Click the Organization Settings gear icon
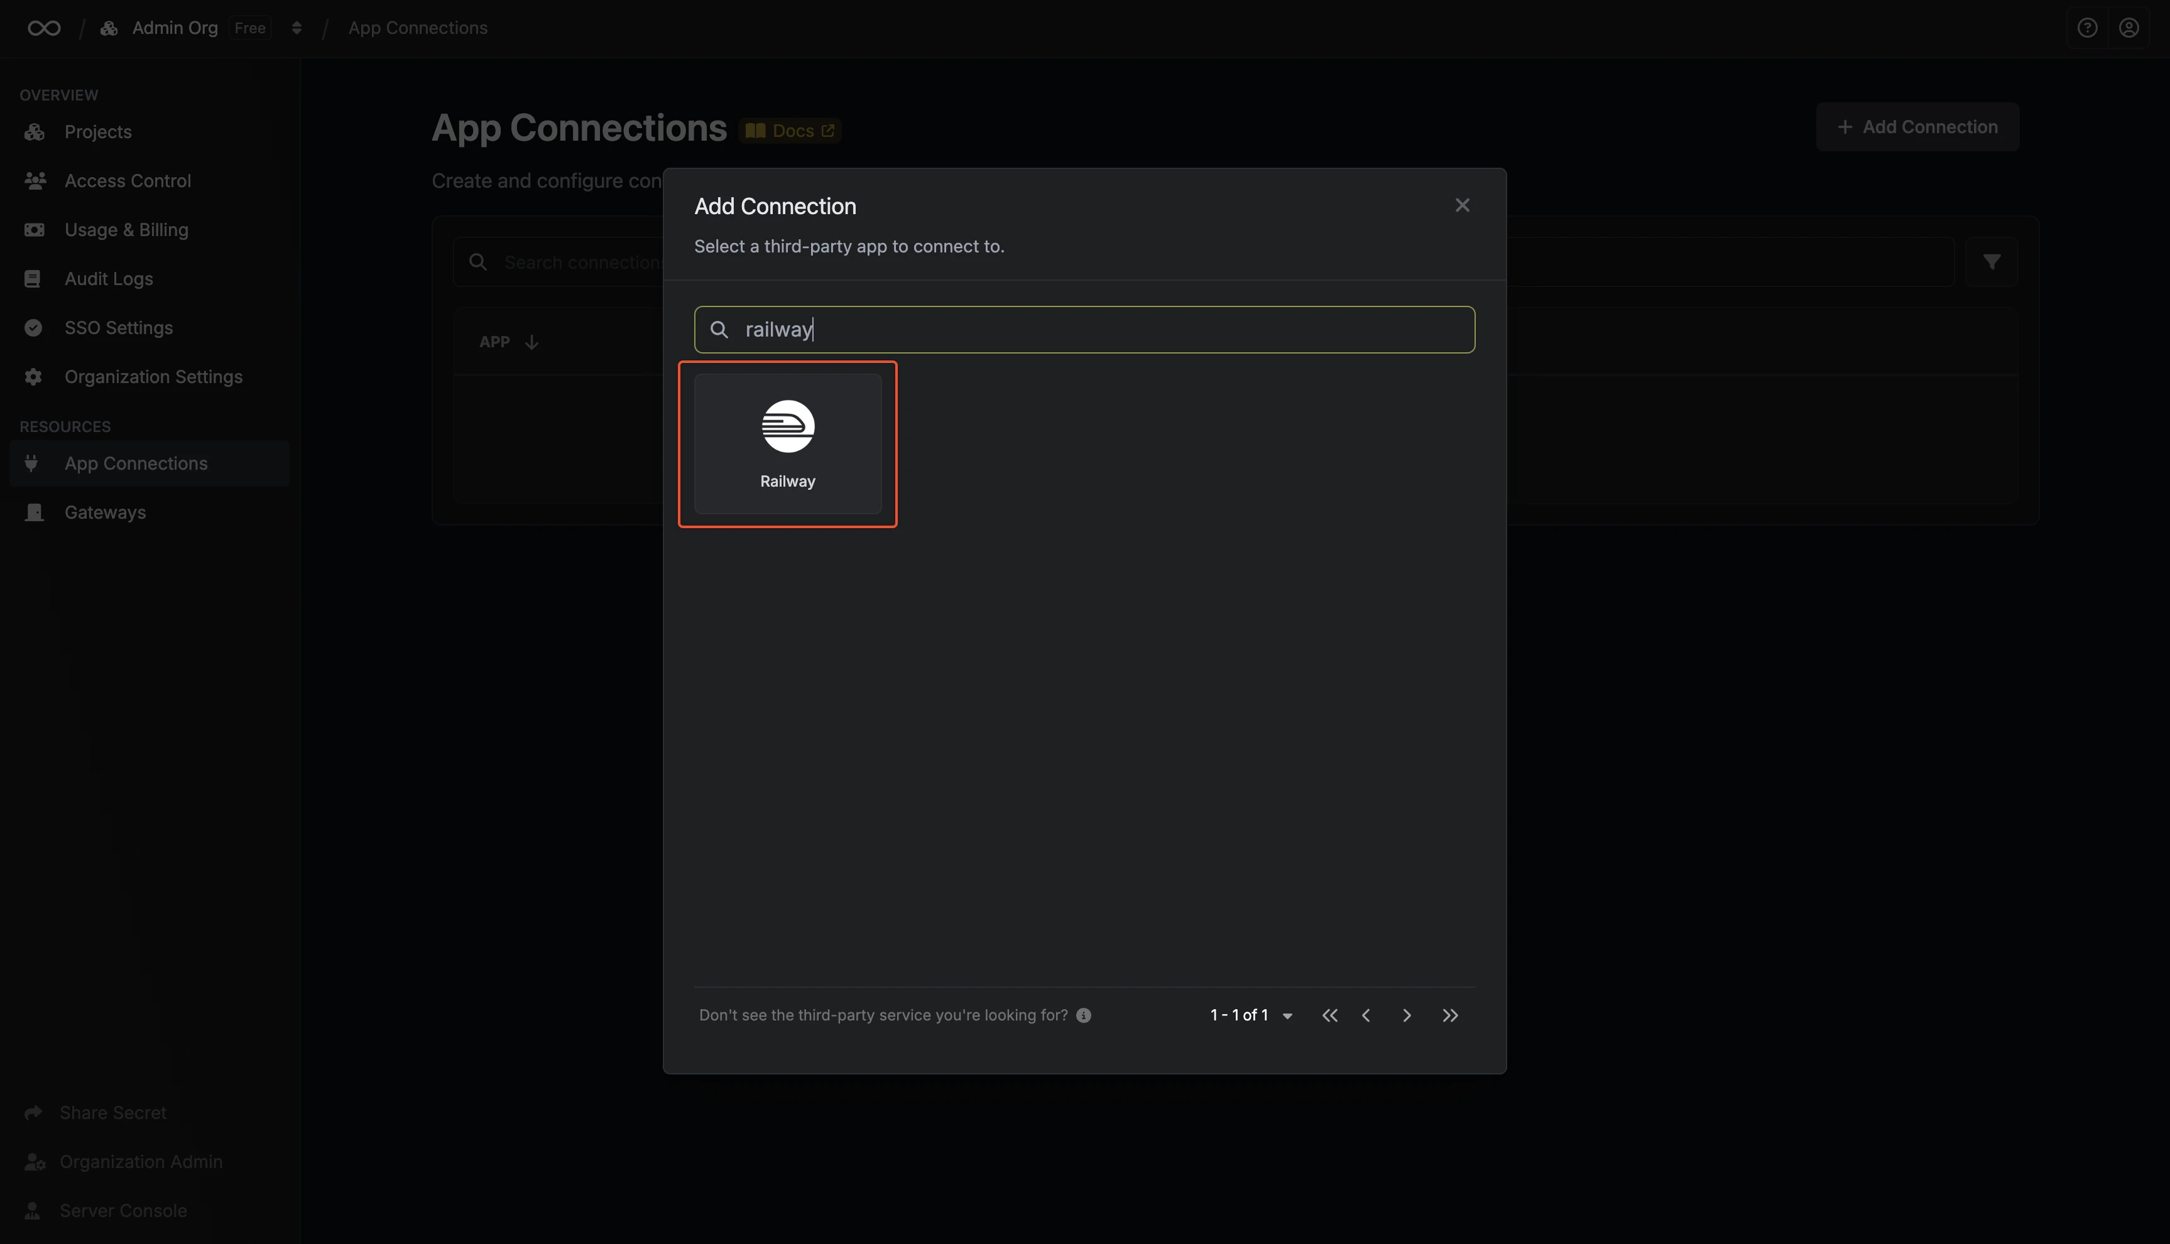Viewport: 2170px width, 1244px height. pos(33,376)
